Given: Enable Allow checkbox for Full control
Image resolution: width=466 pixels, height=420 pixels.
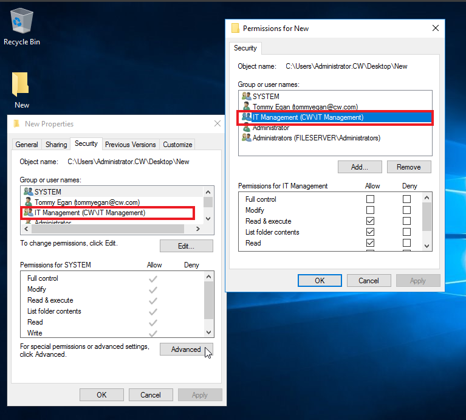Looking at the screenshot, I should coord(370,199).
